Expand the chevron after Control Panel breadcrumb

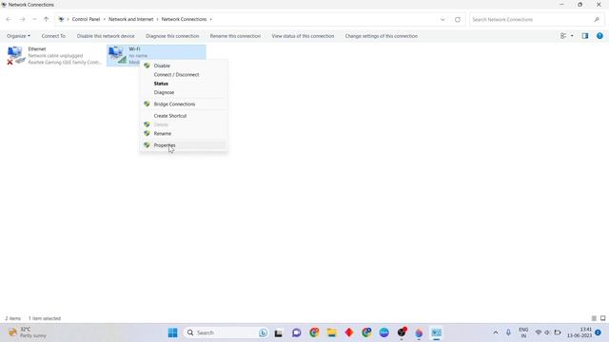point(104,19)
